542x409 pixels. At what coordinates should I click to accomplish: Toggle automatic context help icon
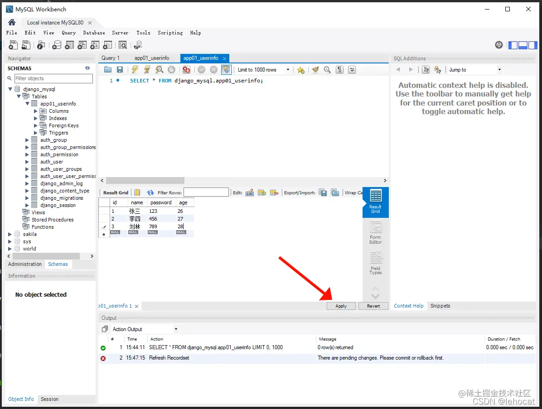click(x=438, y=70)
